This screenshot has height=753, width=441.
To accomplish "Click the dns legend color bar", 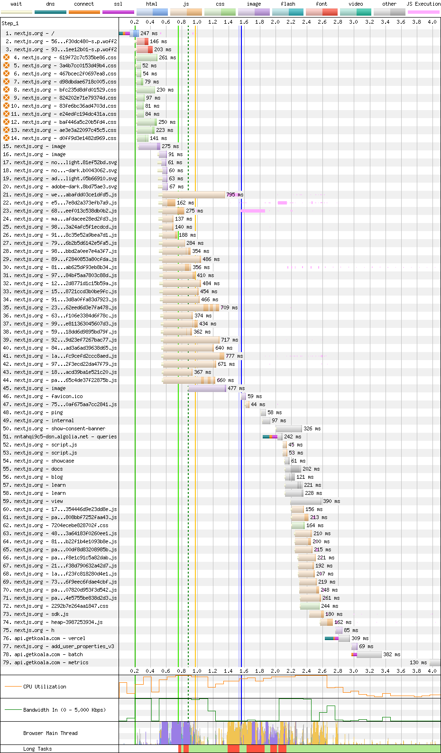I will (x=50, y=12).
